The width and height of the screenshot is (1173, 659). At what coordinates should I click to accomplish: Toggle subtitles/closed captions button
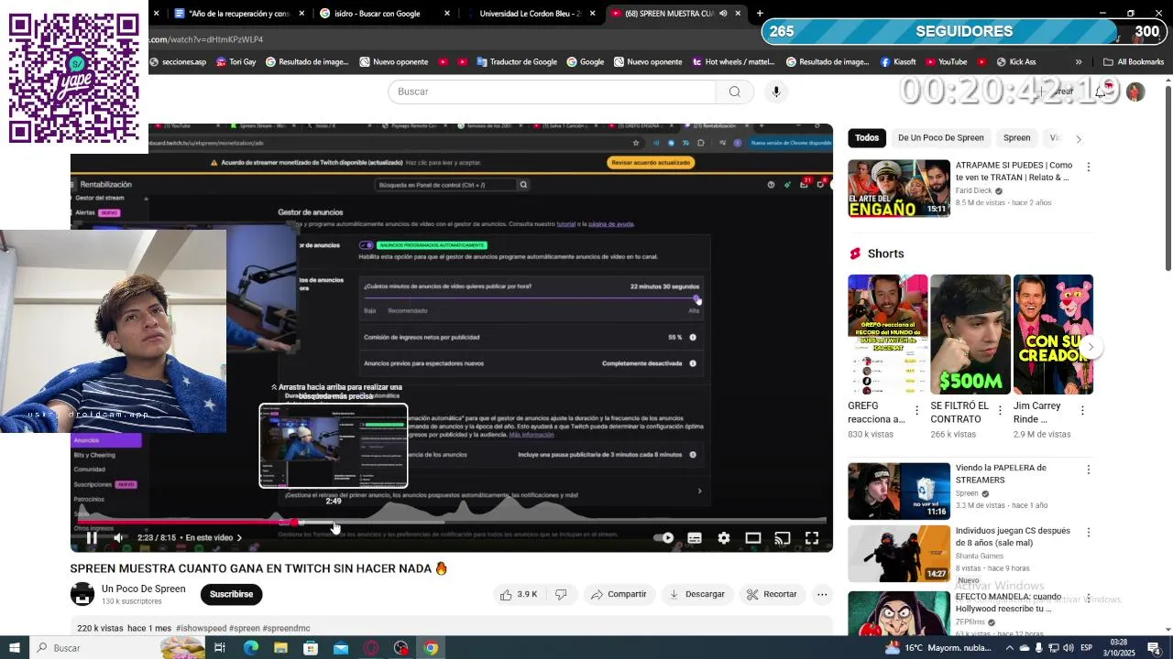695,538
